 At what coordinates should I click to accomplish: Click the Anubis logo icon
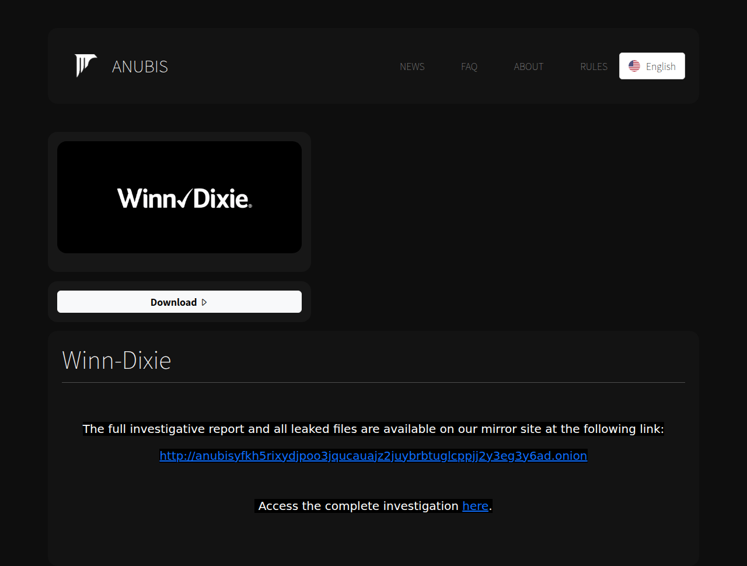point(86,66)
